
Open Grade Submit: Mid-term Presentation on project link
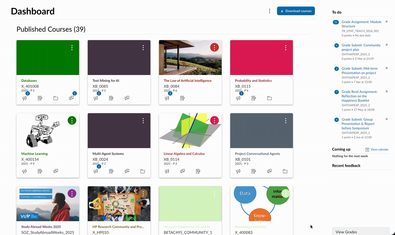[359, 70]
